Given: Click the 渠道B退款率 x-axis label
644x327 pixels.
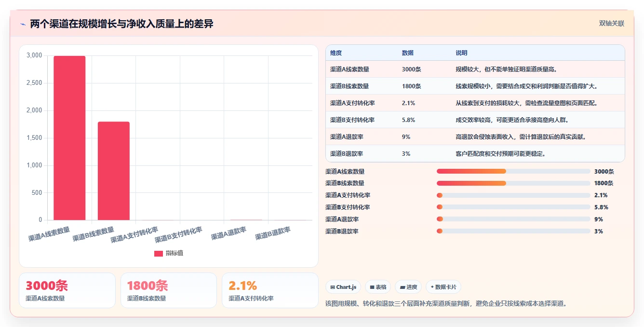Looking at the screenshot, I should (273, 233).
